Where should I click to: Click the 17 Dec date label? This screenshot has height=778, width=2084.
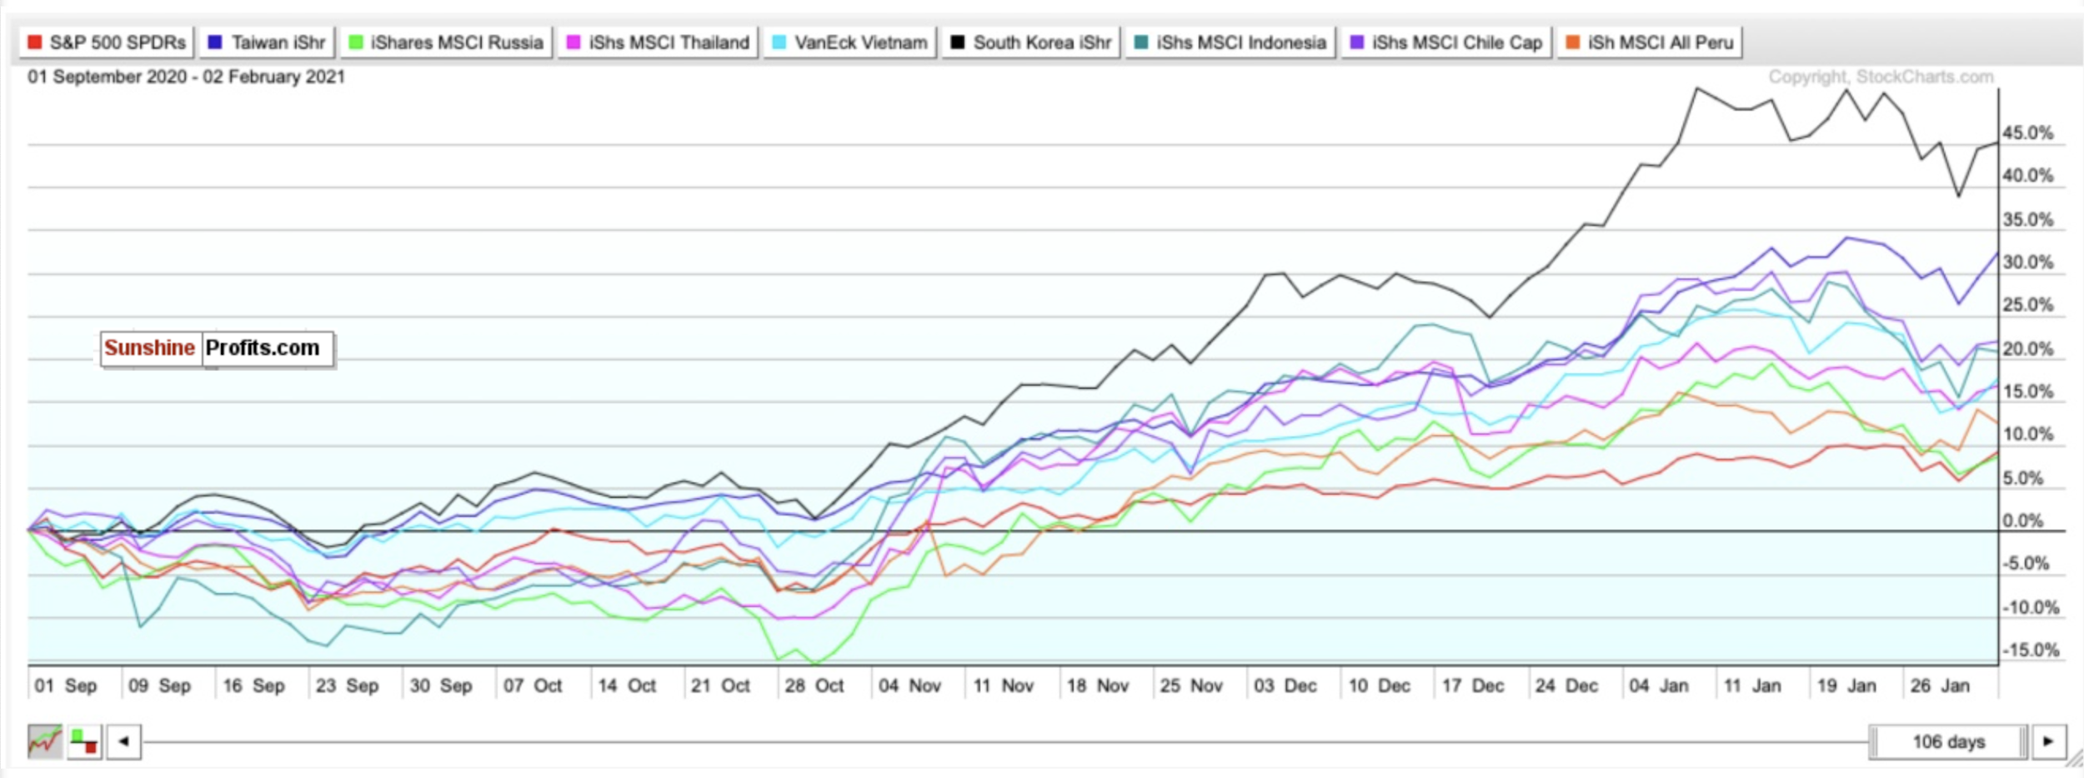[1473, 686]
